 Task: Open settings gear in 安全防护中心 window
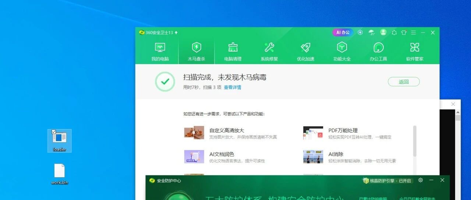[421, 180]
